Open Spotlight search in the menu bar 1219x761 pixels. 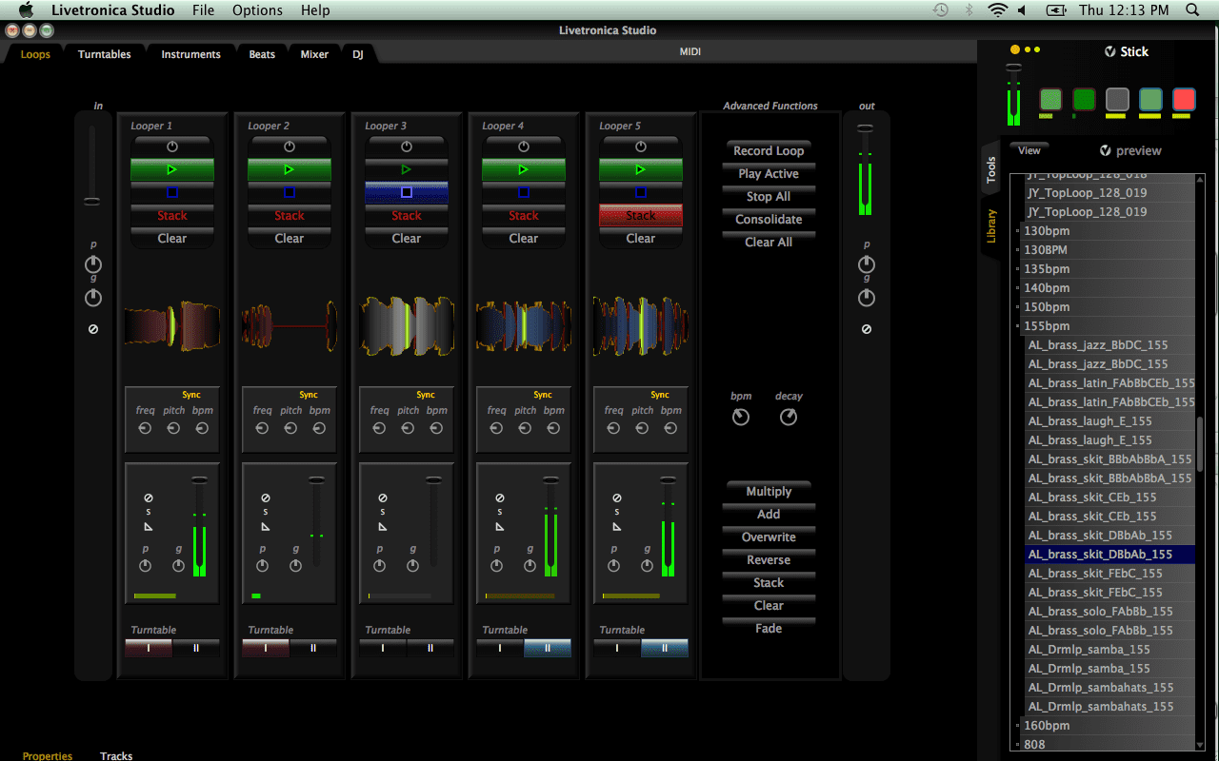(x=1192, y=10)
